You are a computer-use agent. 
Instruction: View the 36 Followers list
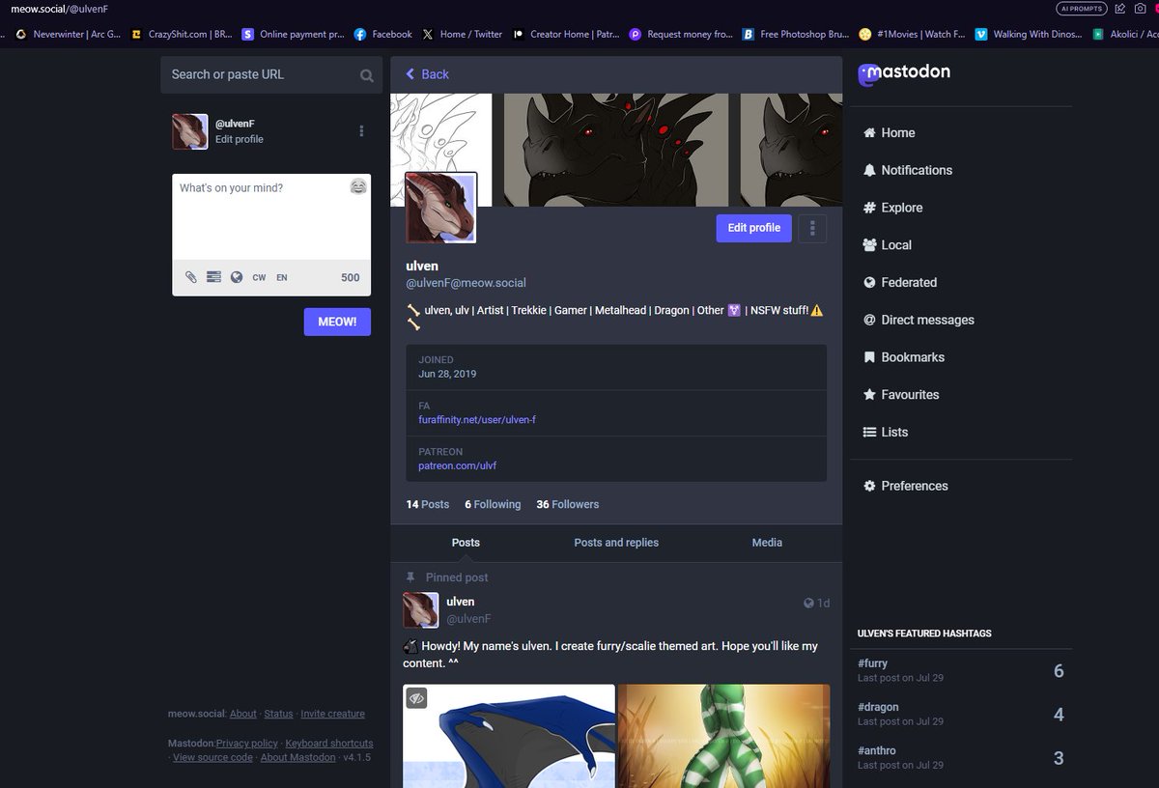568,504
